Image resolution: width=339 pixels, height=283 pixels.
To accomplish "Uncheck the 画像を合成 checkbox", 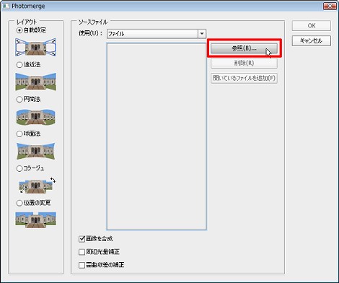I will pyautogui.click(x=82, y=239).
